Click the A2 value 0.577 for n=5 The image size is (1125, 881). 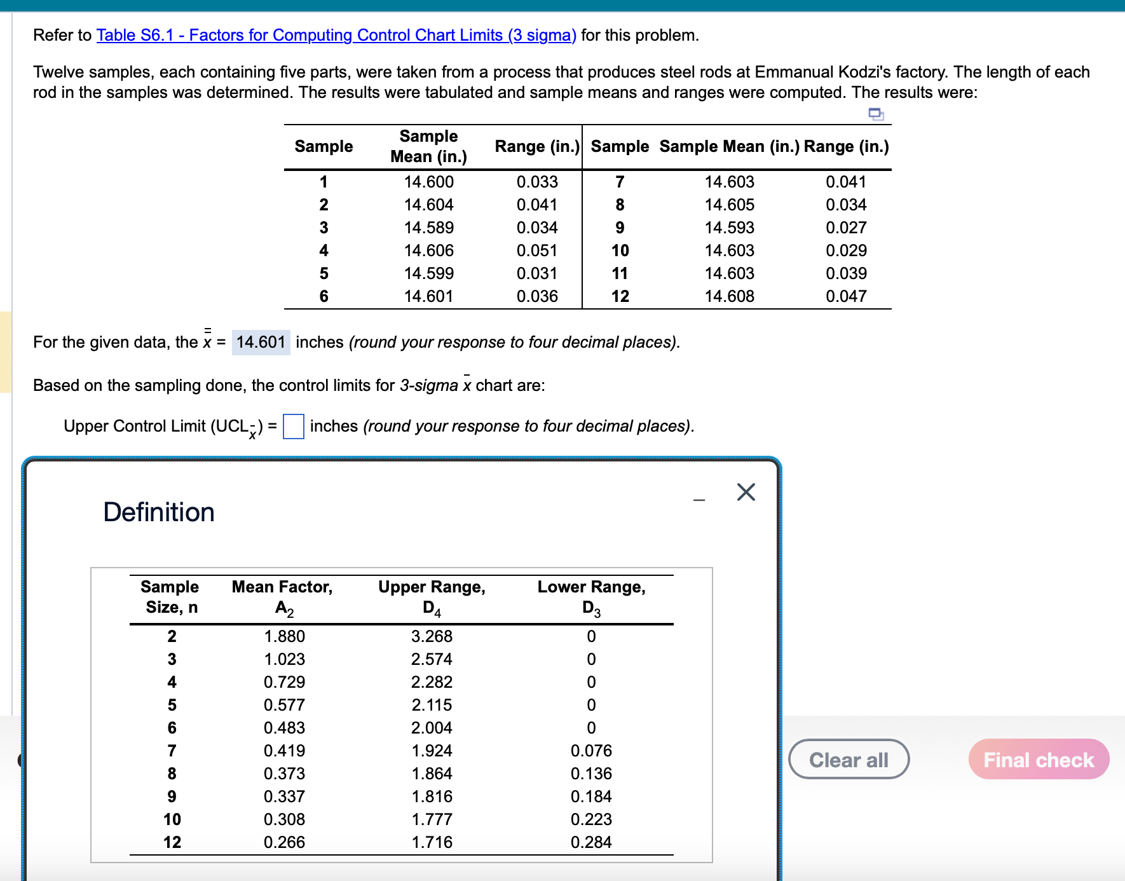[284, 705]
